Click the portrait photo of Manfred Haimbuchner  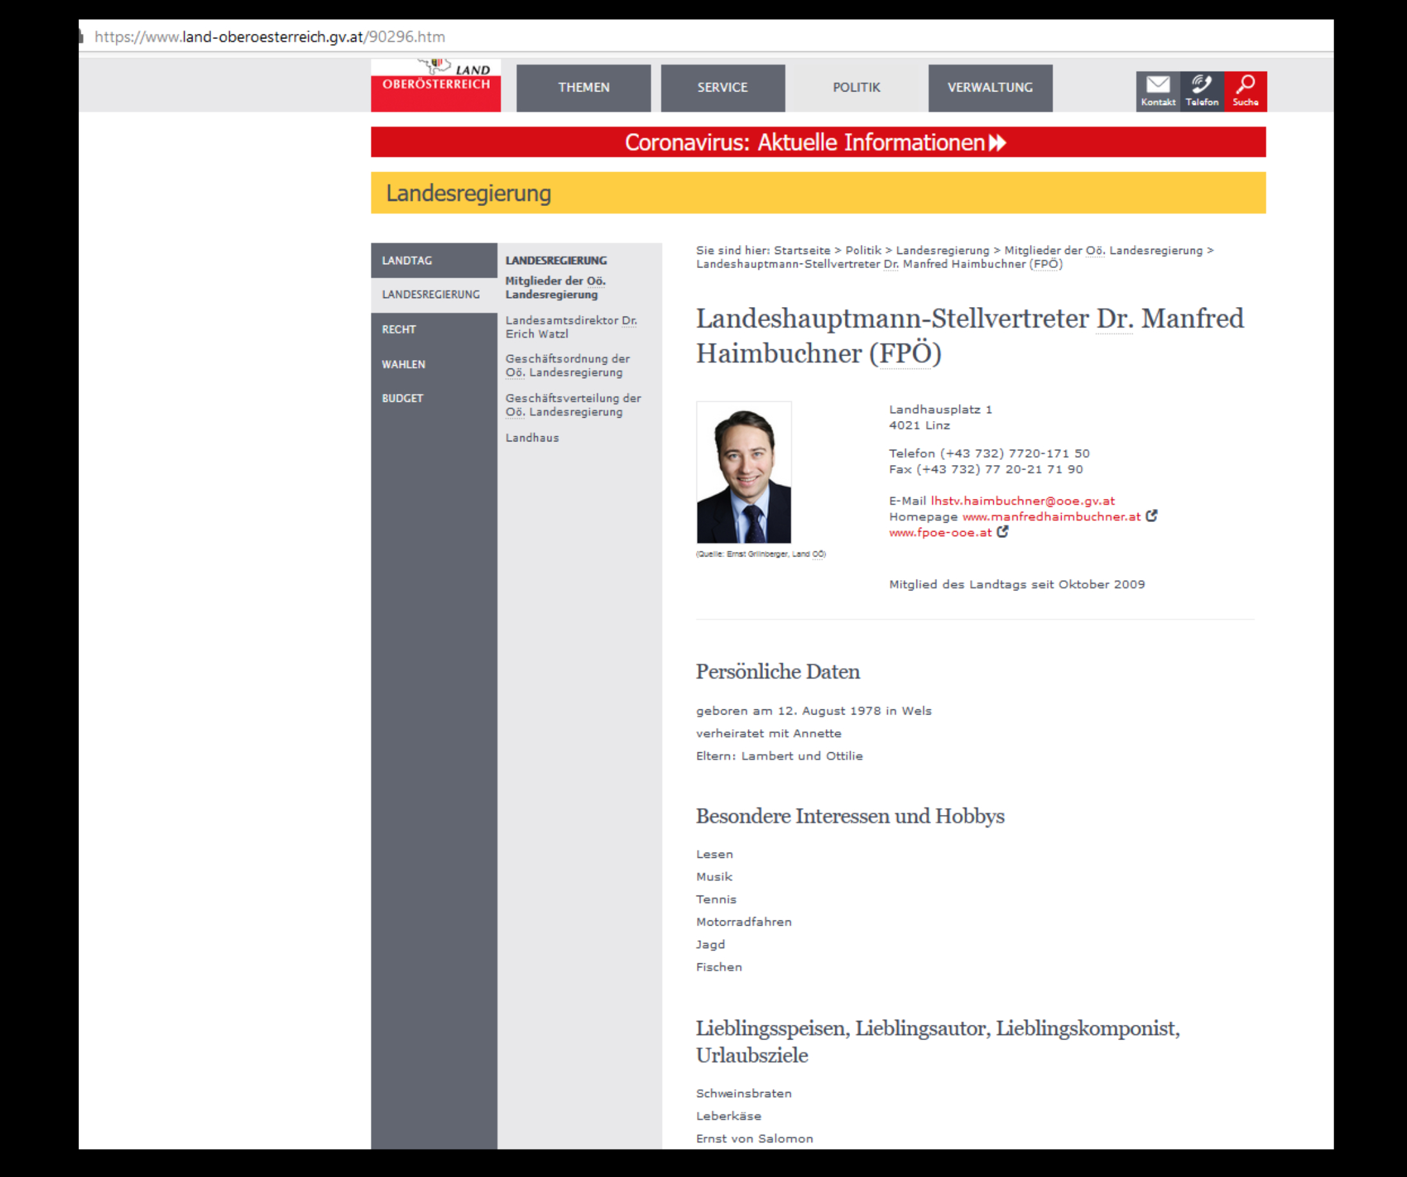pos(744,473)
